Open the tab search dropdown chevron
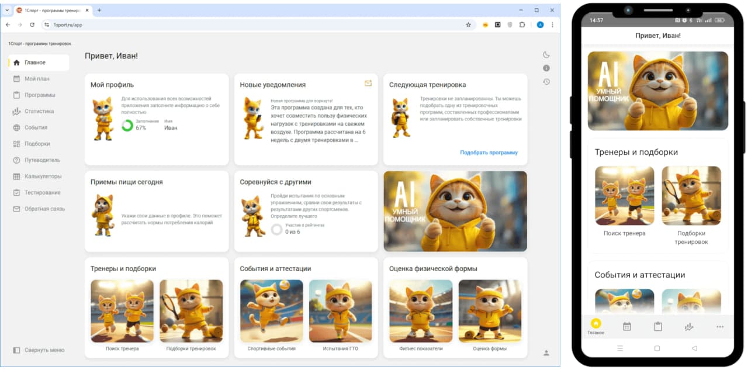The height and width of the screenshot is (370, 748). 7,10
